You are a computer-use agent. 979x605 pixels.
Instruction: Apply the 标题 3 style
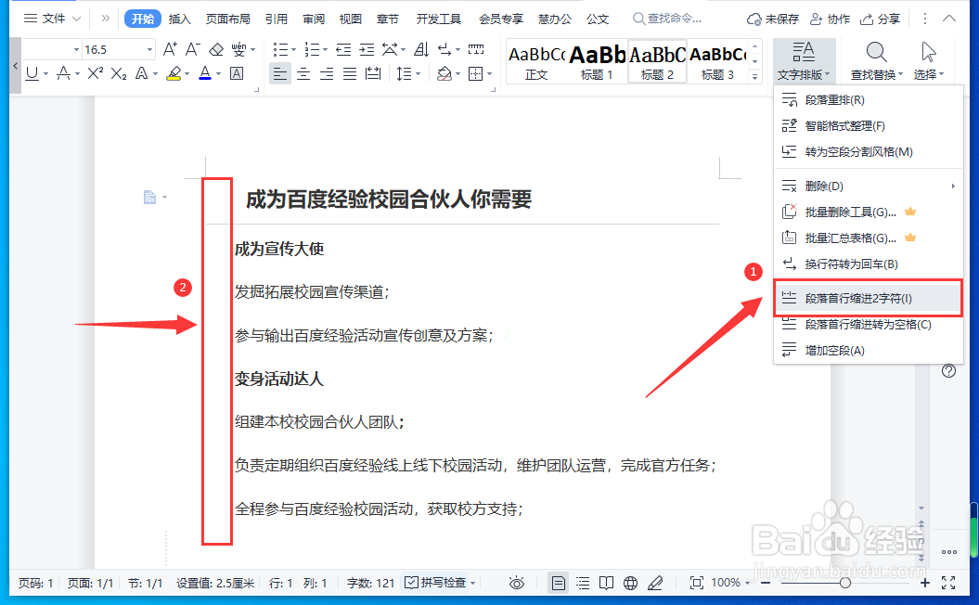tap(717, 62)
